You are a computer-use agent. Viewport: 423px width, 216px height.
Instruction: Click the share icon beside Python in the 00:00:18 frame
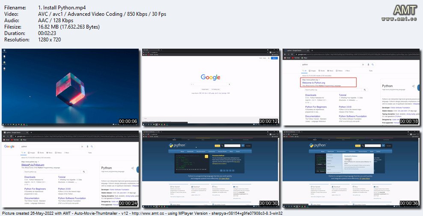click(413, 86)
